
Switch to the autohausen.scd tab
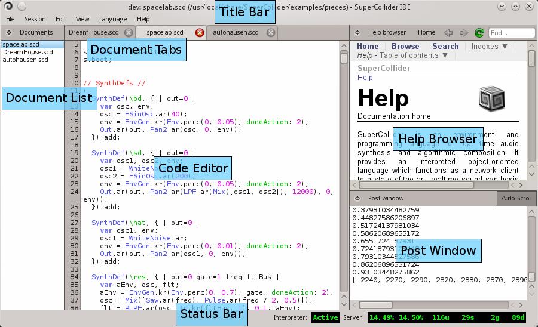(x=236, y=33)
